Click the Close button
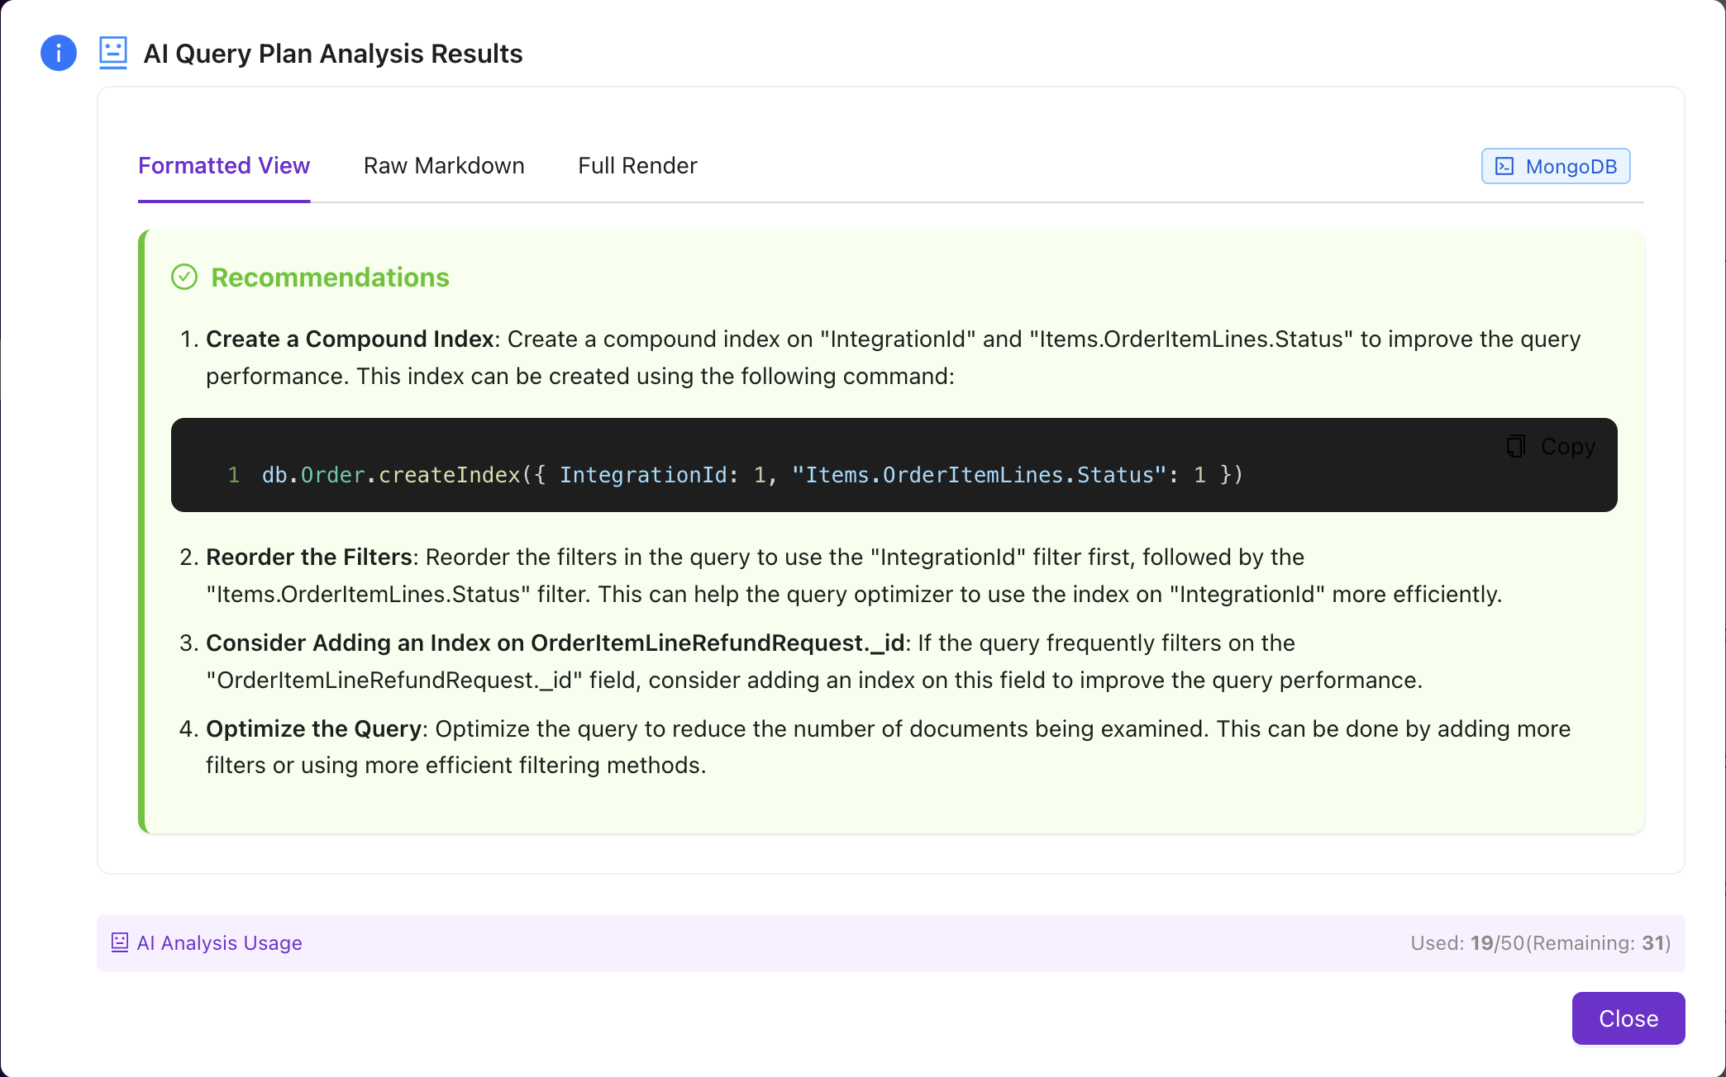 pos(1628,1018)
